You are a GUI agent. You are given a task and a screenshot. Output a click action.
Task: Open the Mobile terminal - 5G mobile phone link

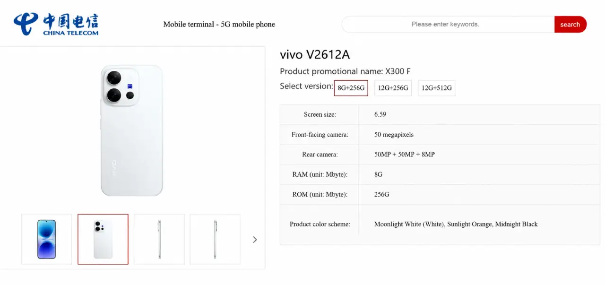(219, 24)
